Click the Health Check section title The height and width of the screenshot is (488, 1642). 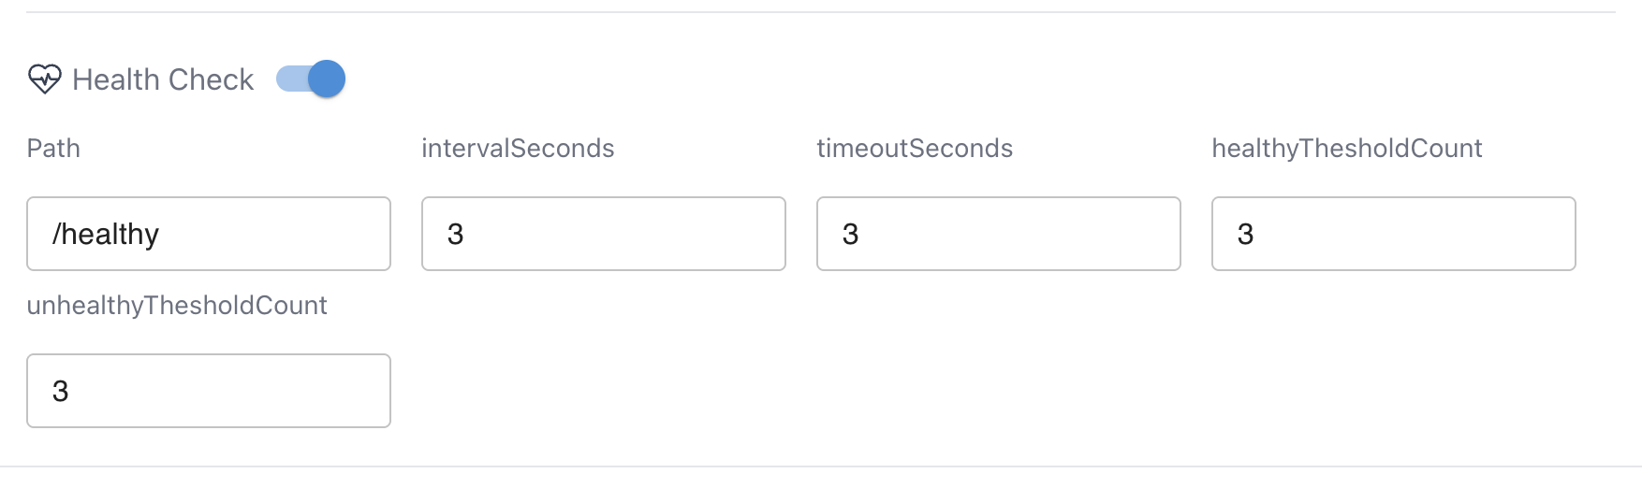[x=163, y=79]
